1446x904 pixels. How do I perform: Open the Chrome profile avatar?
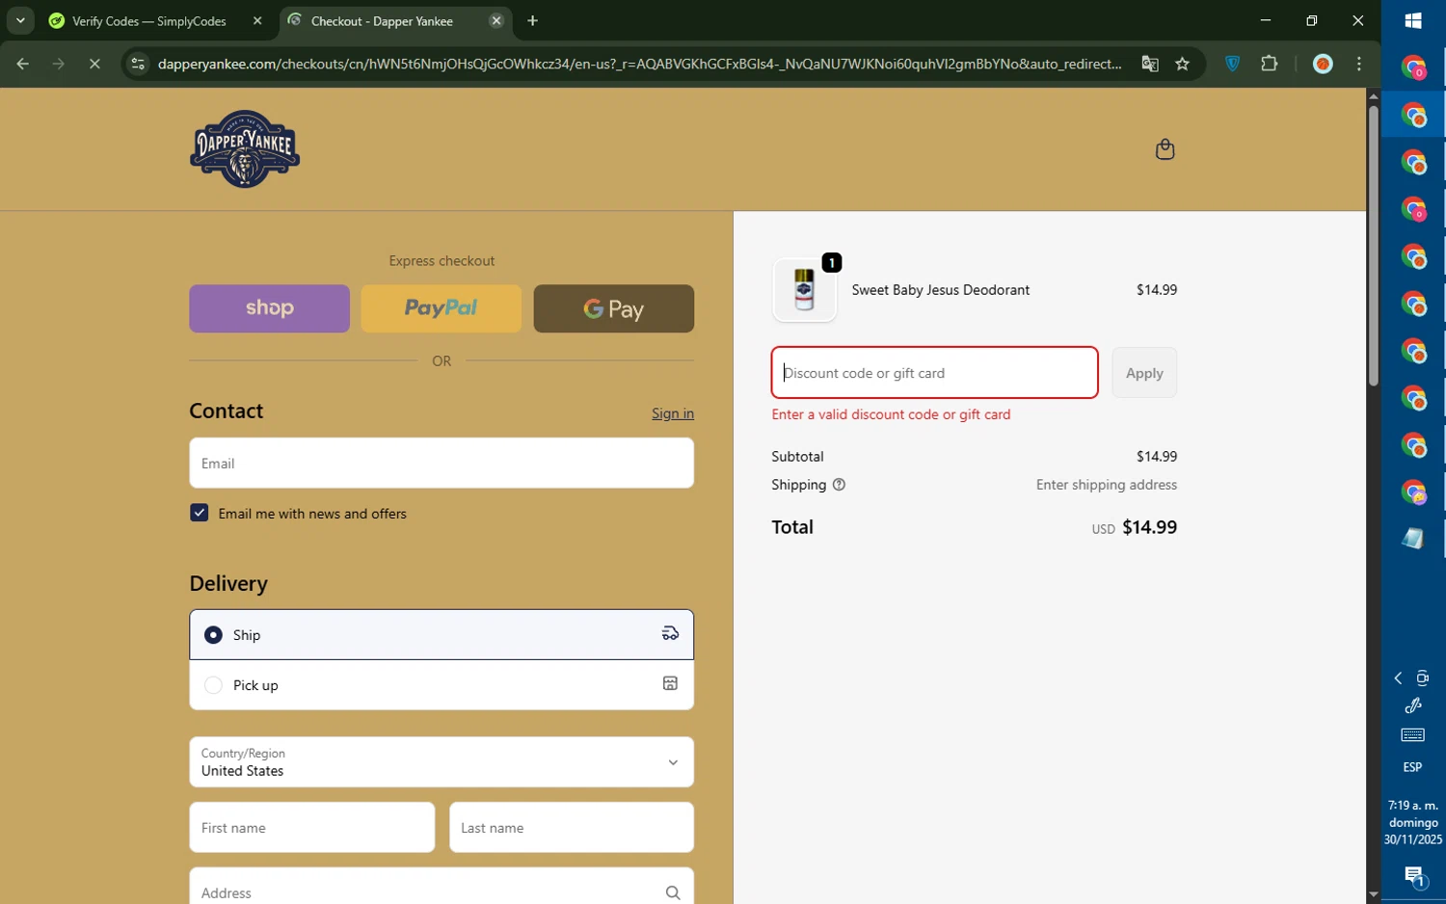pos(1323,64)
